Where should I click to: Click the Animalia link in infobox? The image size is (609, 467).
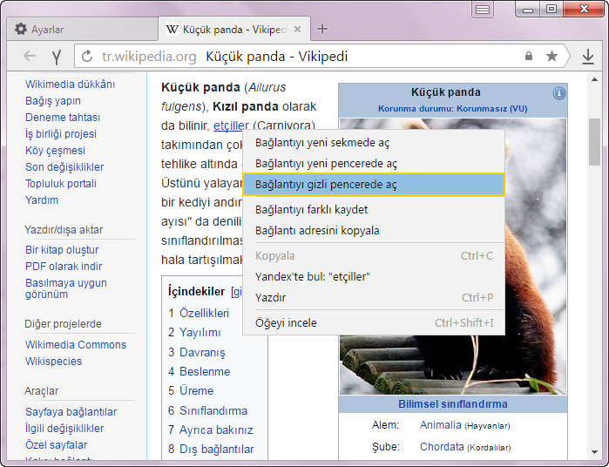click(441, 425)
